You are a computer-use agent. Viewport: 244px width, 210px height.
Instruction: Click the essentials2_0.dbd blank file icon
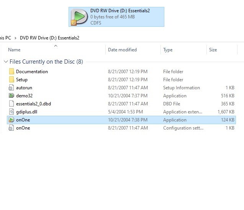pos(11,104)
